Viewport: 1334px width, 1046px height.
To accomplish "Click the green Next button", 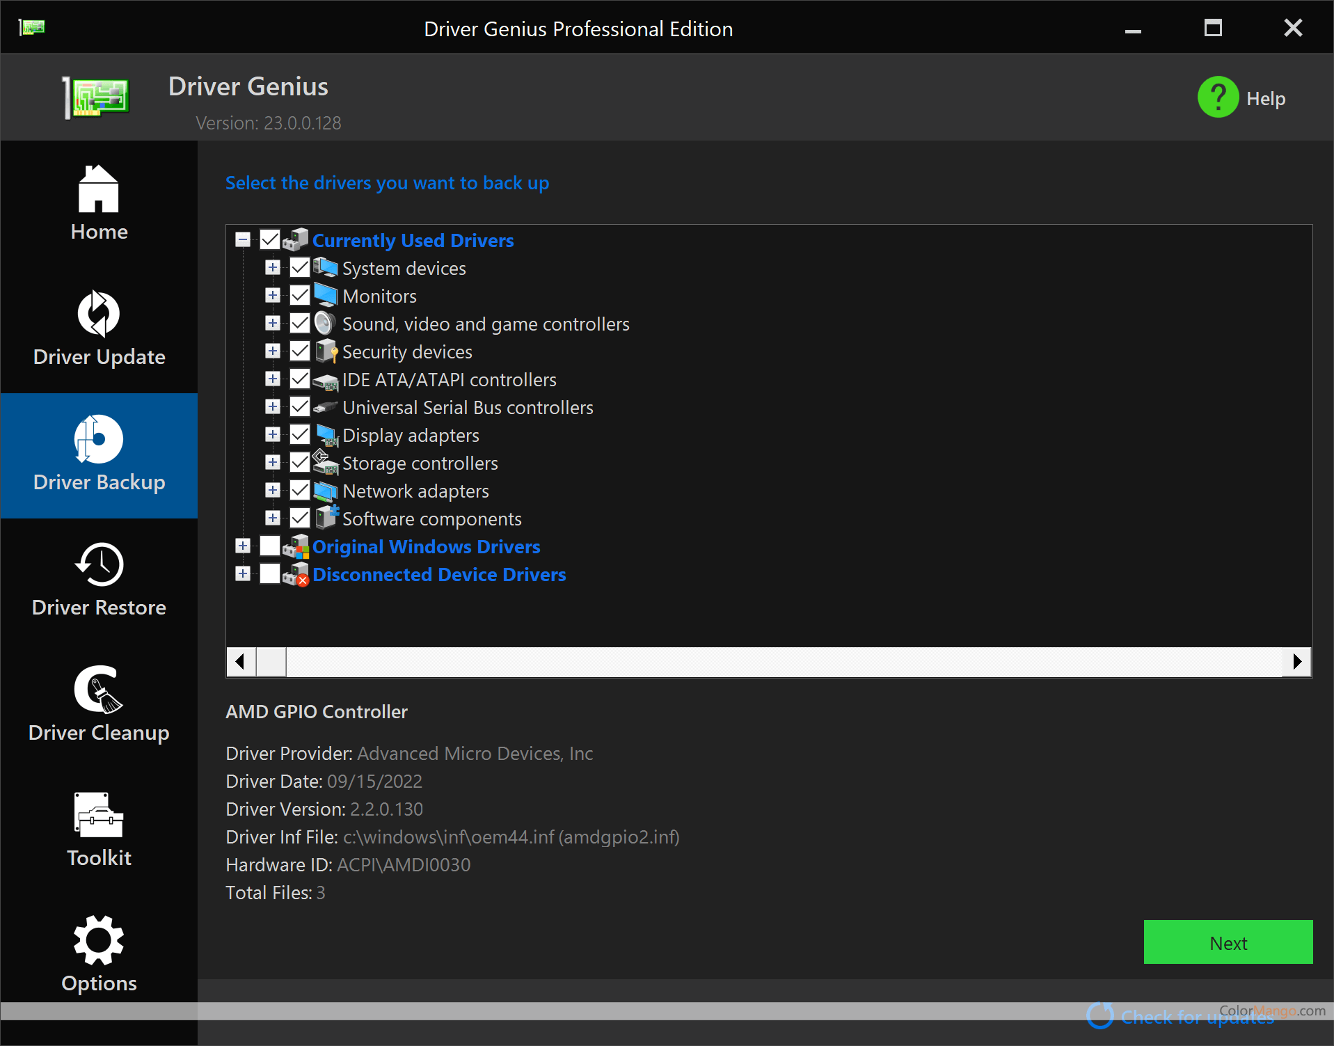I will [x=1228, y=942].
